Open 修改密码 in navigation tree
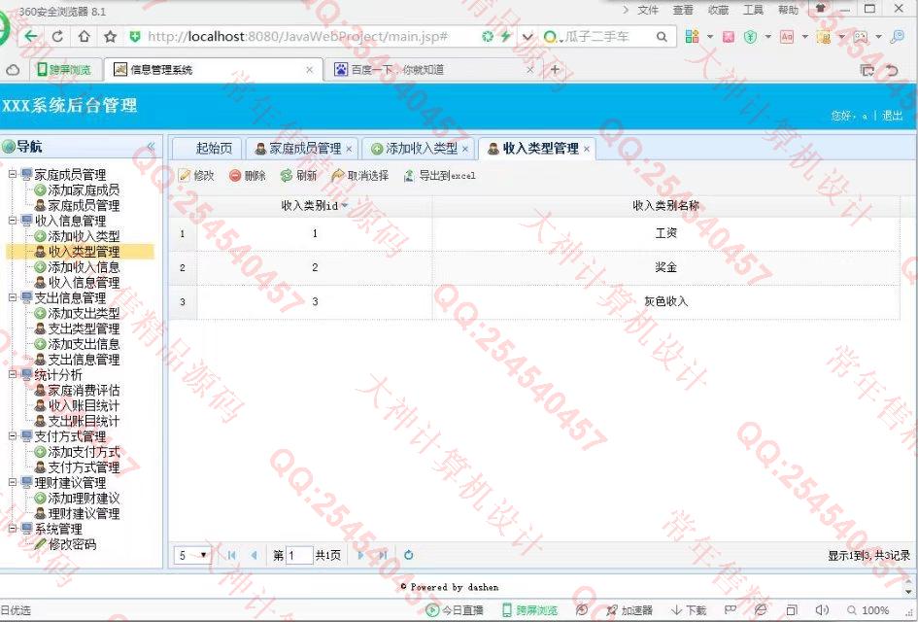 [x=72, y=544]
